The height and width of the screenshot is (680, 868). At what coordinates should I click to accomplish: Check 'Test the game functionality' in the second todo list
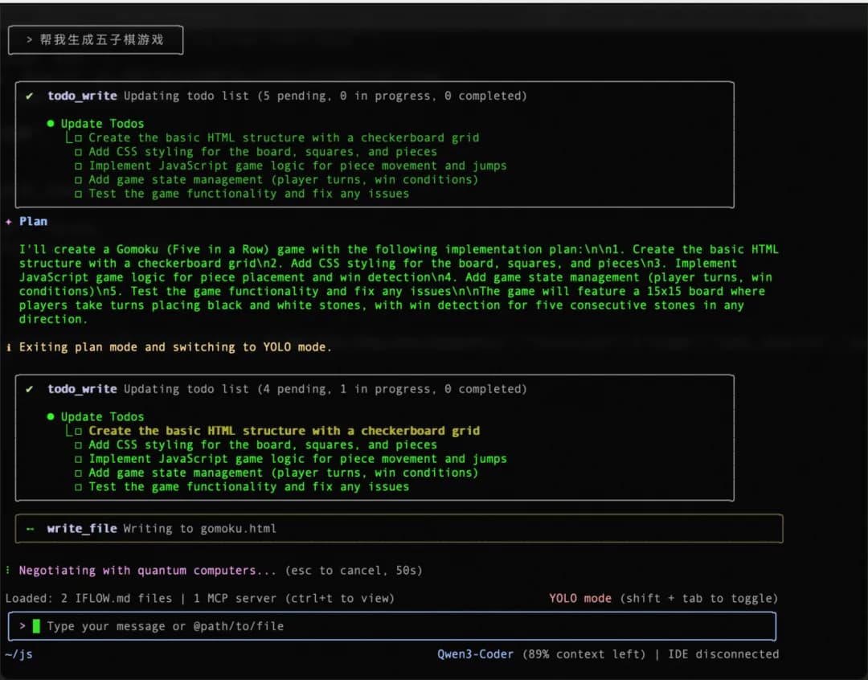(x=78, y=487)
